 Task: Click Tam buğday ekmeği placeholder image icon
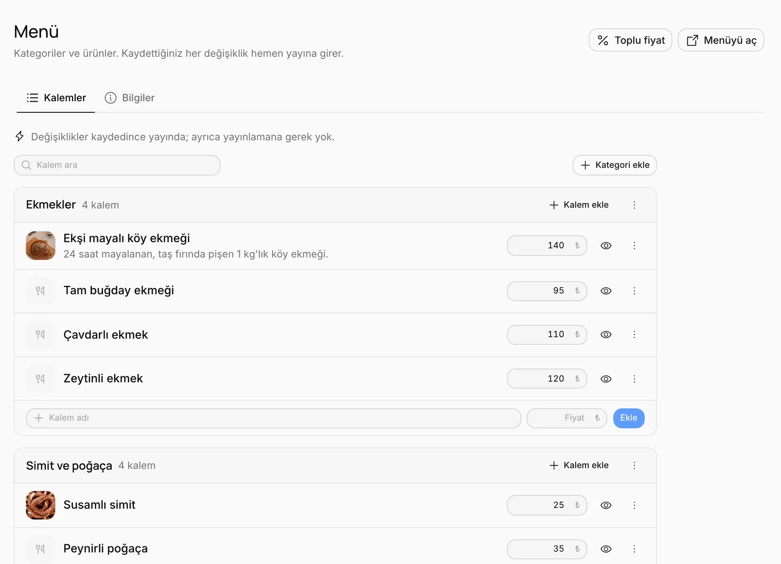pos(41,291)
